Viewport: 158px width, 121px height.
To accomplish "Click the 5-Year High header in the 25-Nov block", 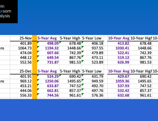I will click(x=70, y=38).
